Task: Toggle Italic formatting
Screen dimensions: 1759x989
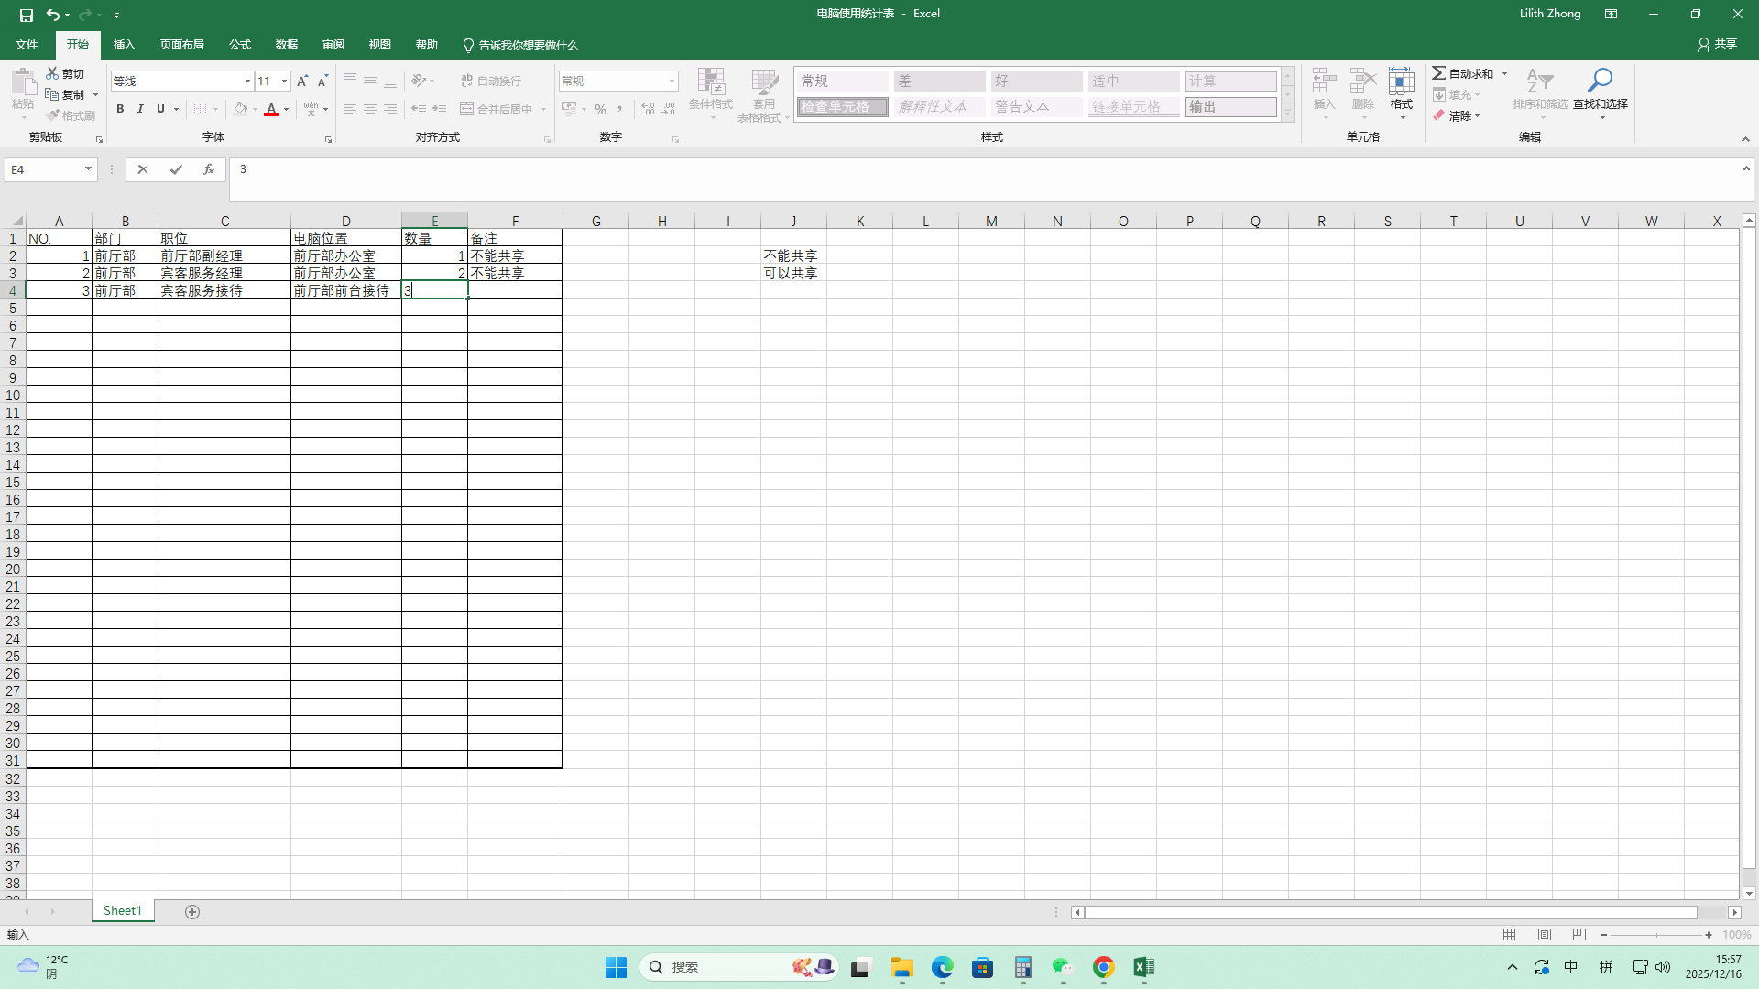Action: pos(140,109)
